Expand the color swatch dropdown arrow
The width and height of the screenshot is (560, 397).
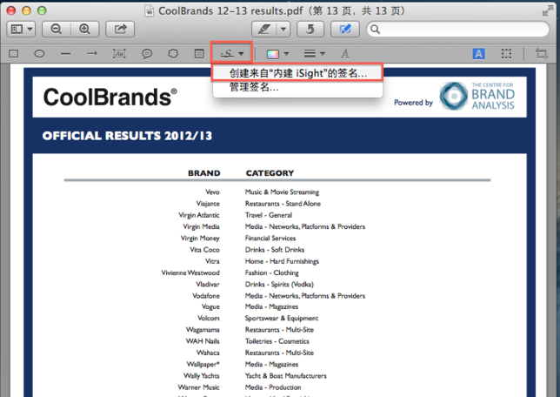[x=286, y=54]
